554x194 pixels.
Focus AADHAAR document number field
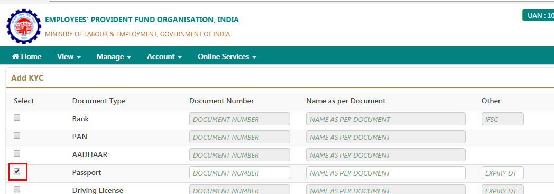(x=239, y=155)
